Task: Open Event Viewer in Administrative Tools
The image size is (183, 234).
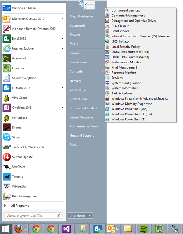Action: [120, 31]
